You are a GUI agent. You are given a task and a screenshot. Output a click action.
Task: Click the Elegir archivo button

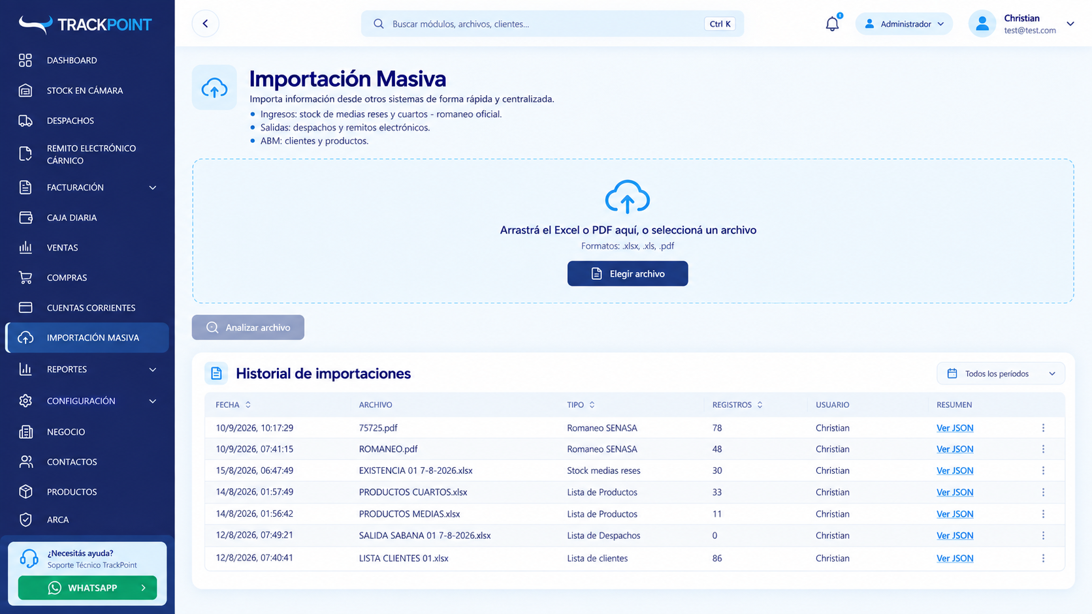[628, 273]
